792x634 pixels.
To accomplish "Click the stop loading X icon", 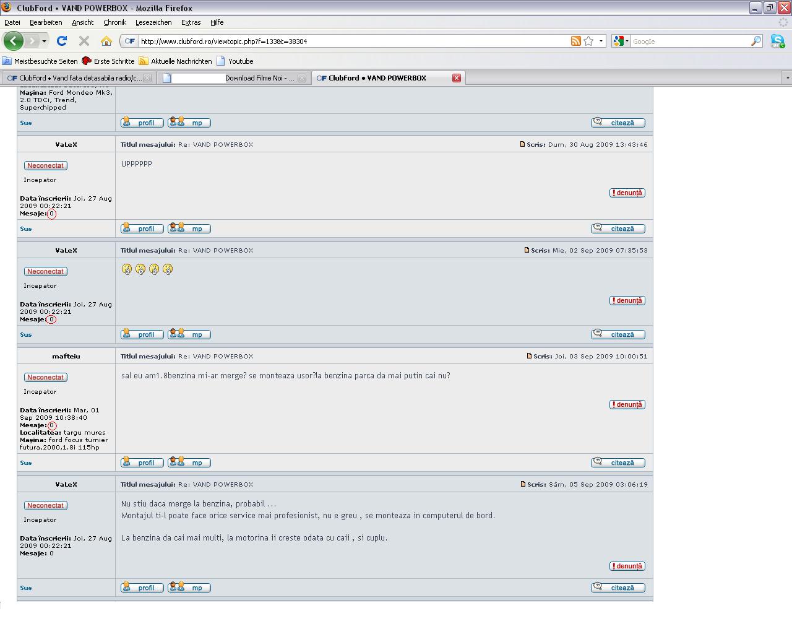I will [x=84, y=41].
